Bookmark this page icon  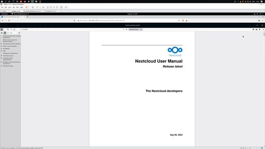(x=75, y=20)
